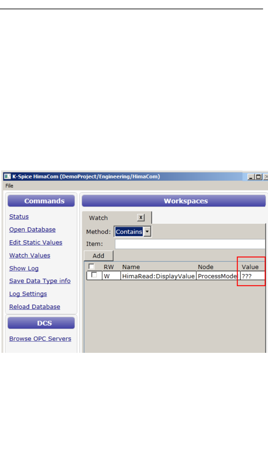Open the Status command link
The width and height of the screenshot is (268, 465).
point(19,217)
